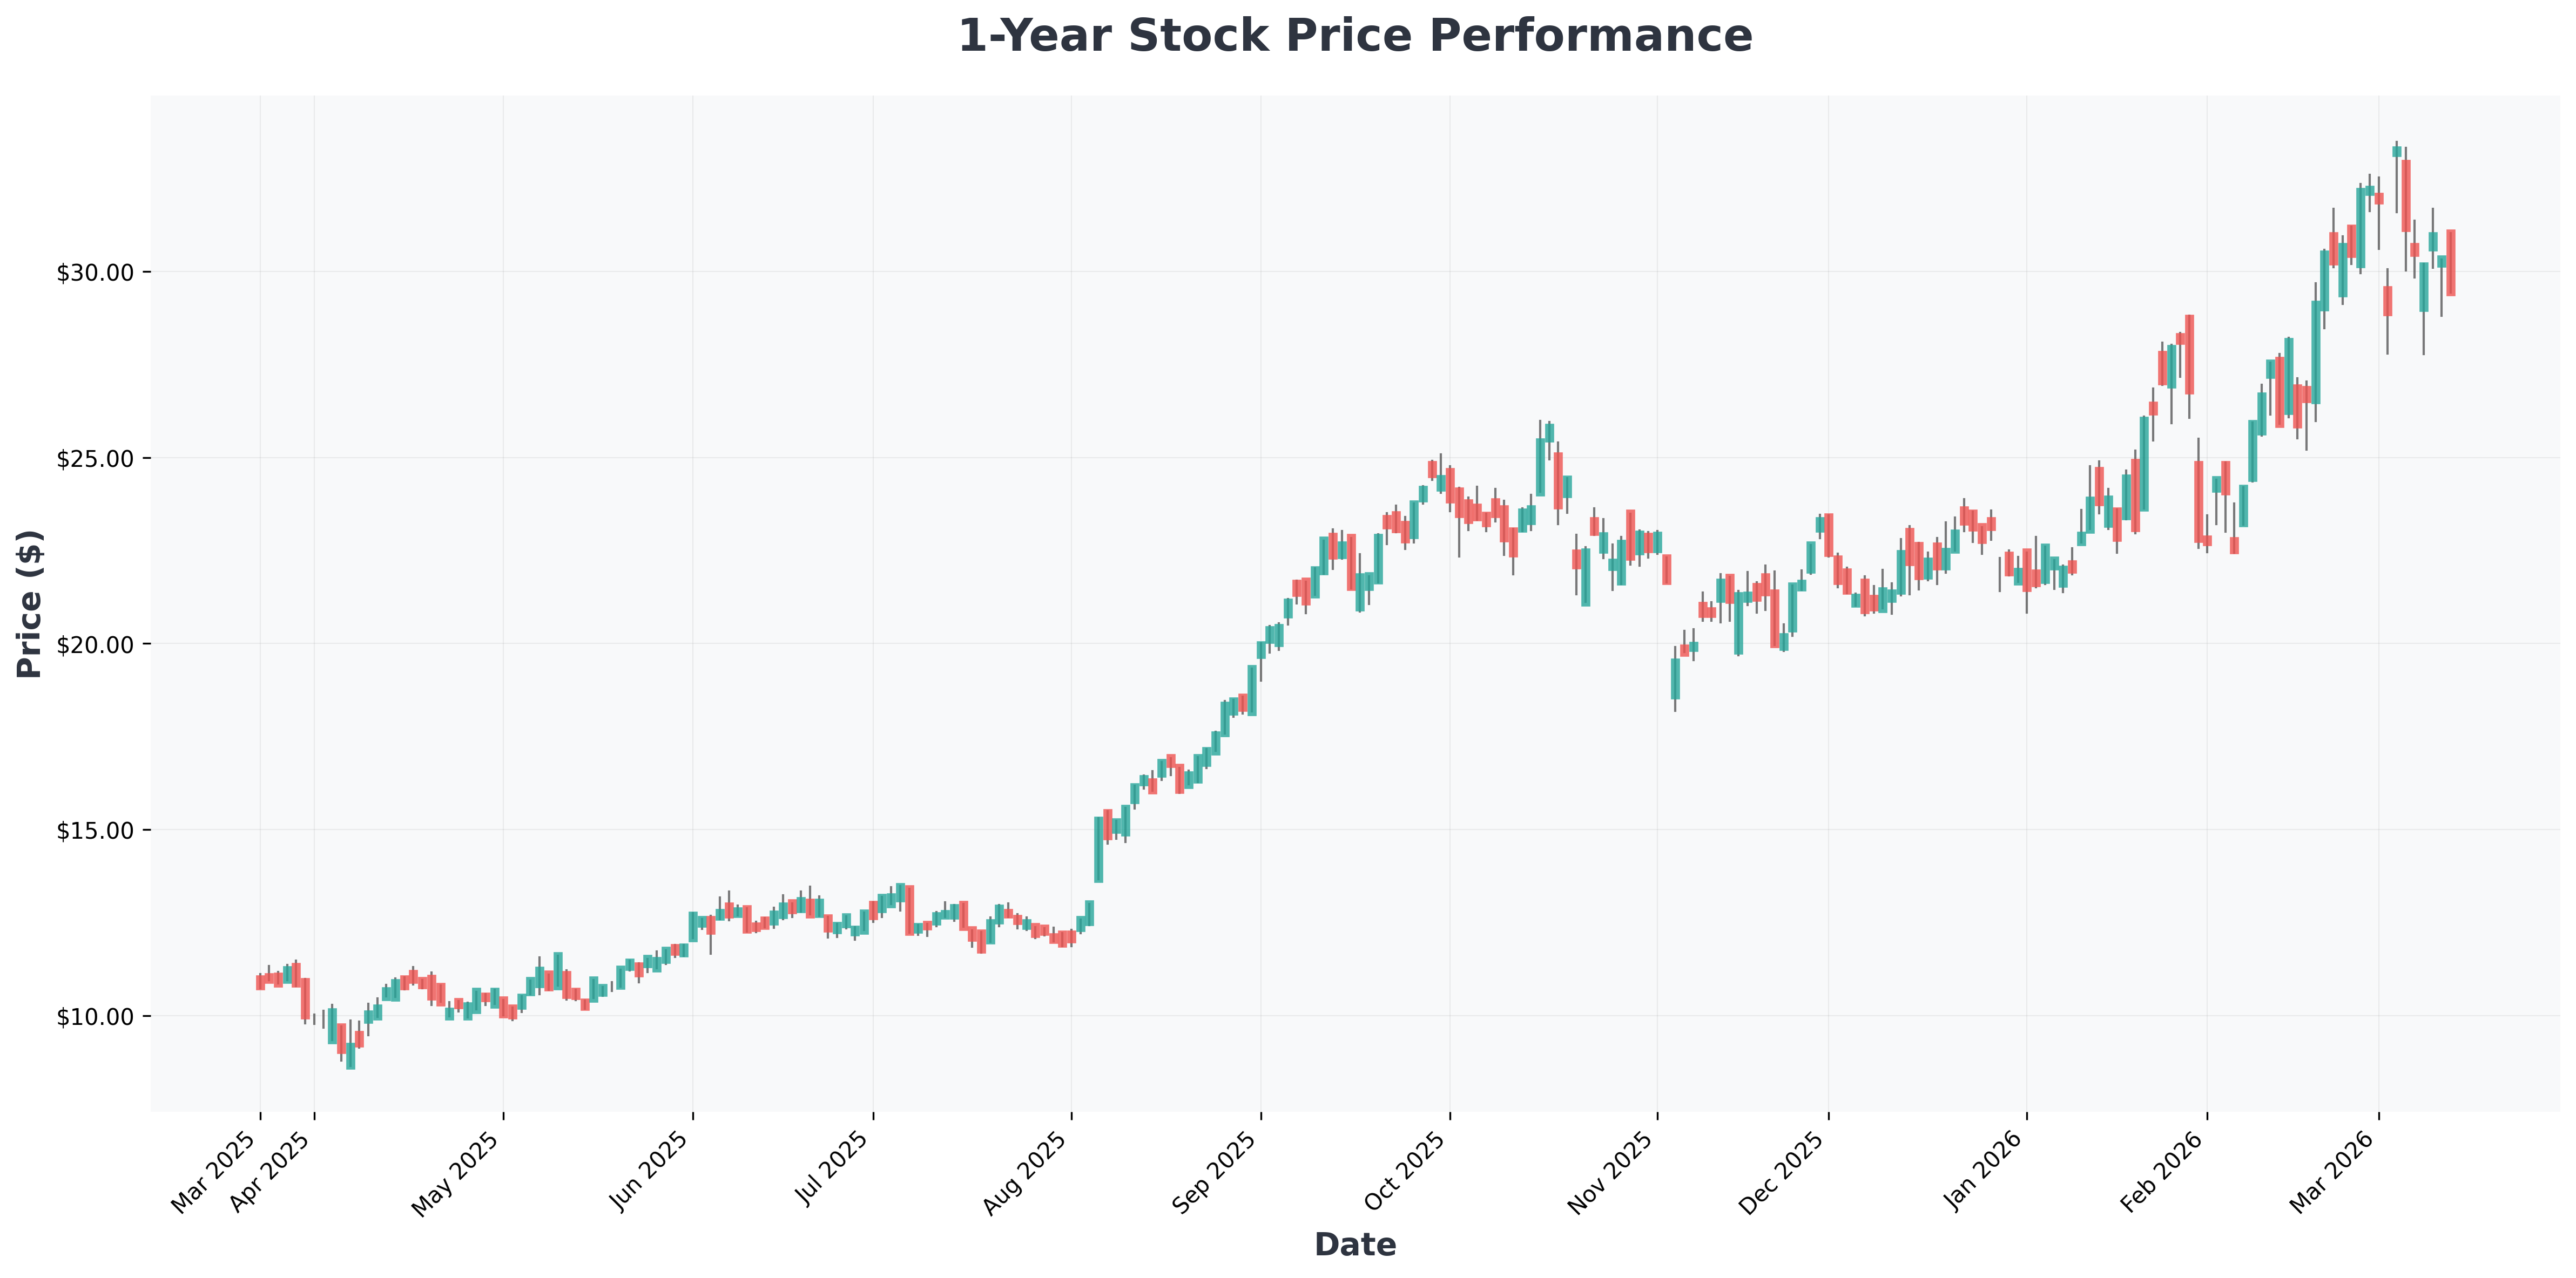Click the 'Jan 2026' date tick label

(1983, 1171)
